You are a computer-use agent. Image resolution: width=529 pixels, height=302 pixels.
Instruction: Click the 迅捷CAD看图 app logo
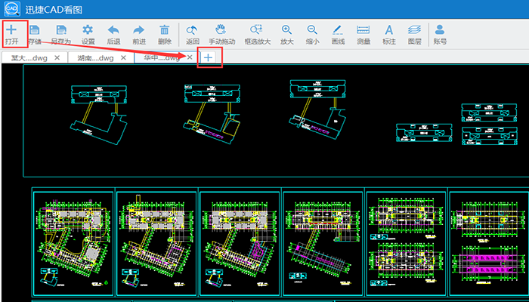[x=12, y=9]
